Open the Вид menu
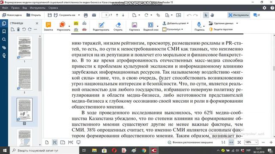The width and height of the screenshot is (275, 154). coord(24,8)
